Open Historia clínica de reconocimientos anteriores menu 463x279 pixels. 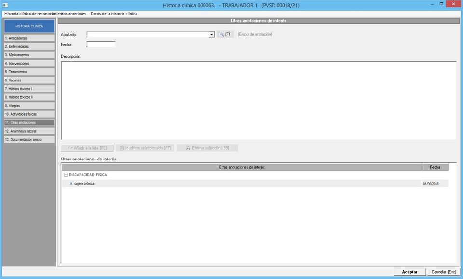(45, 14)
